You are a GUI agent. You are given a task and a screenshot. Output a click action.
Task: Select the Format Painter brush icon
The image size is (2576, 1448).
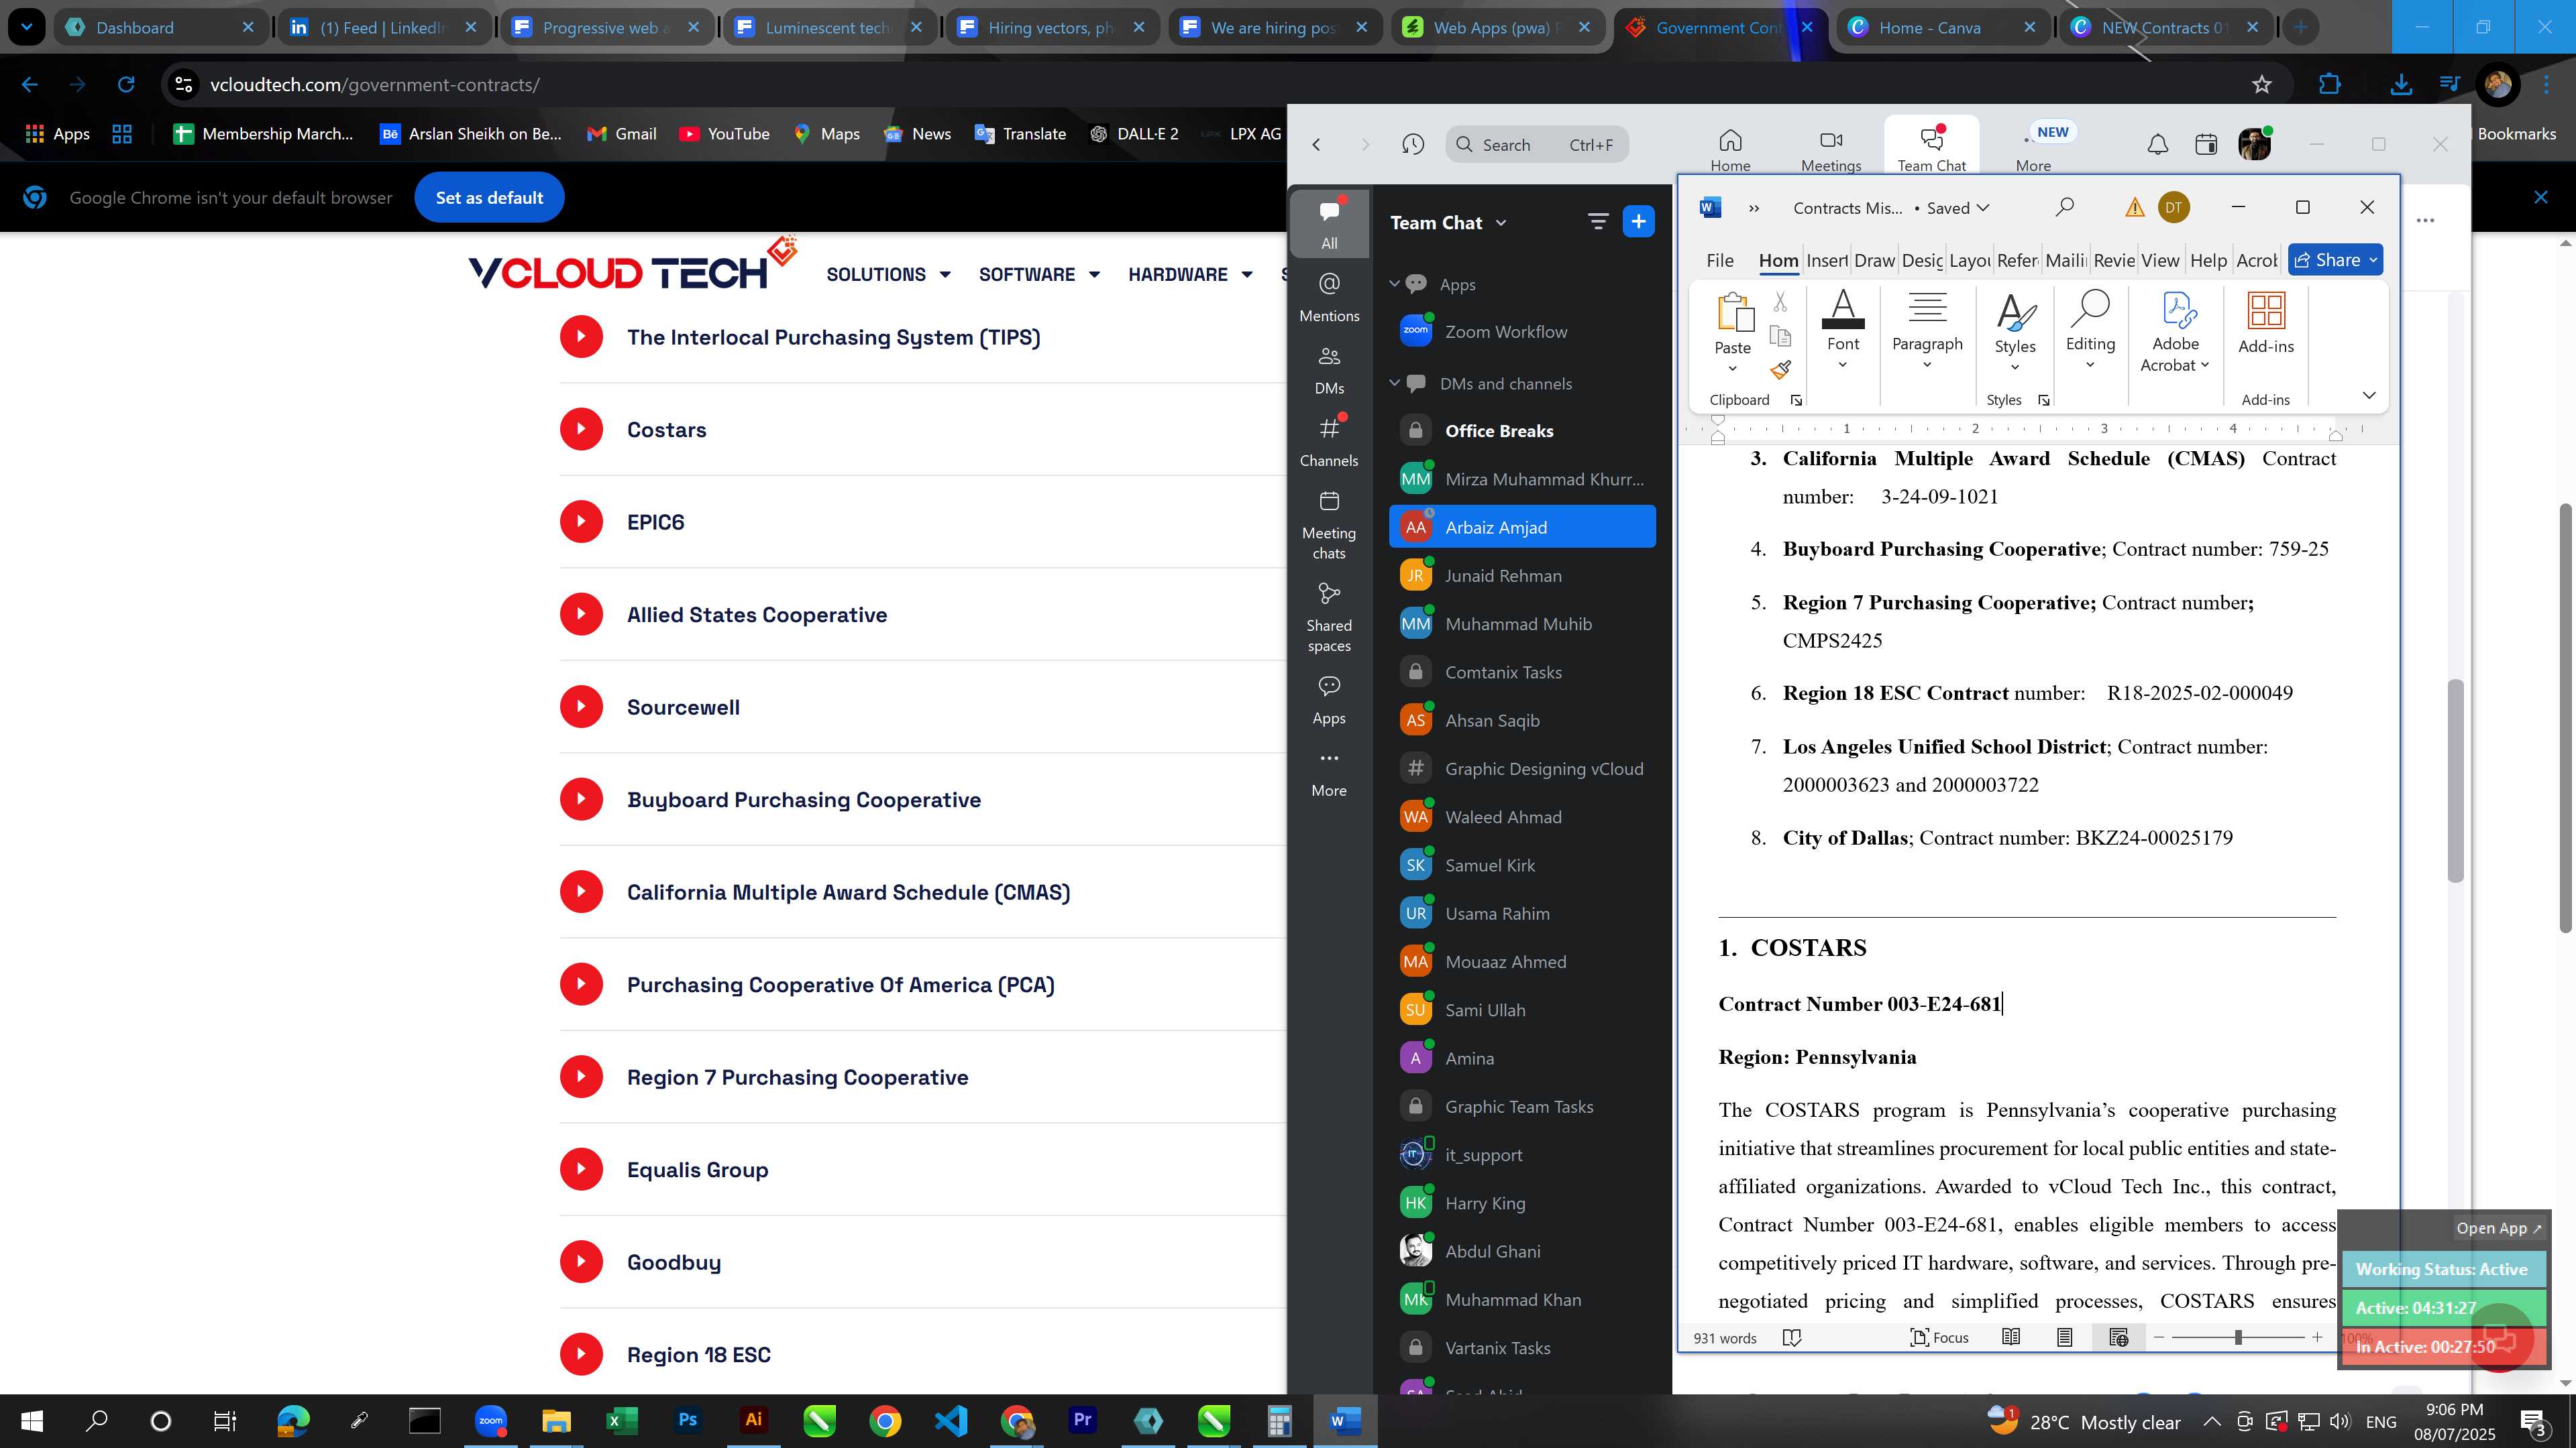pos(1780,370)
